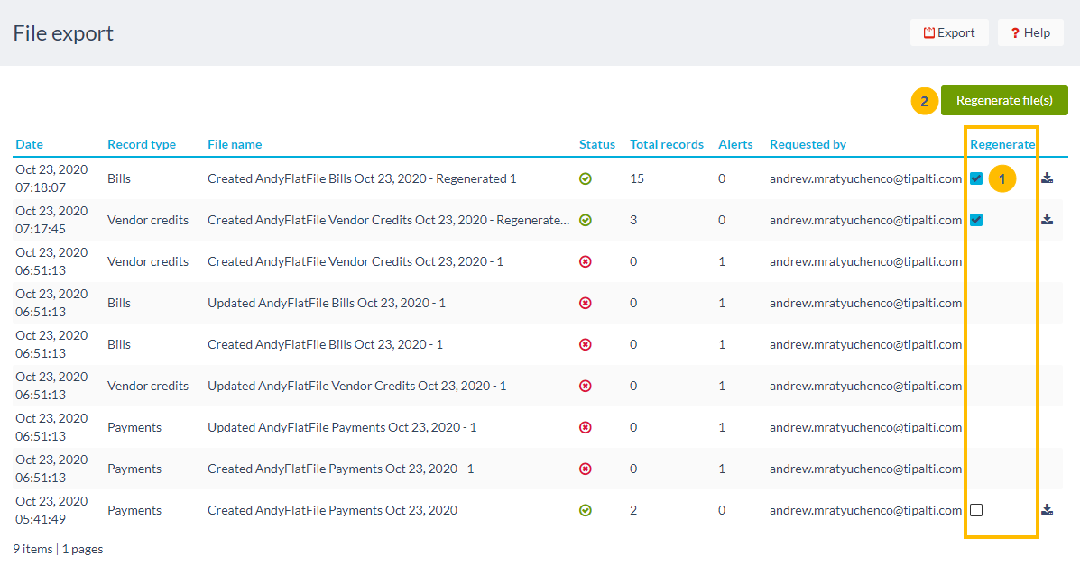Download the Payments file from 05:41:49
Viewport: 1080px width, 565px height.
point(1047,510)
